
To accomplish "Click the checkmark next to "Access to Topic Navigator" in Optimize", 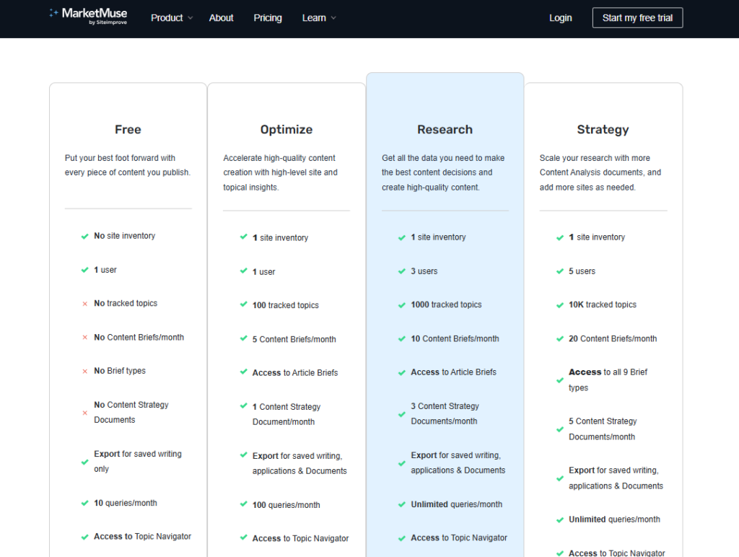I will [x=243, y=538].
